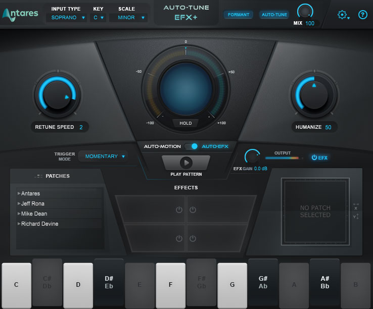373x309 pixels.
Task: Click the XY pad Y-axis icon
Action: click(x=356, y=216)
